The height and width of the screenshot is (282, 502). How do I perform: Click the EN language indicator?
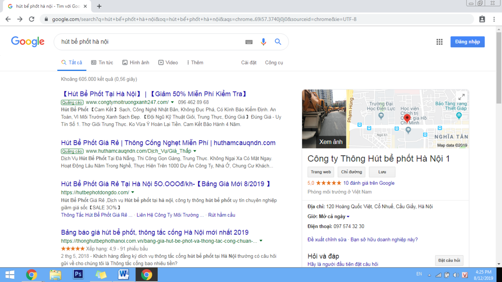(x=419, y=274)
